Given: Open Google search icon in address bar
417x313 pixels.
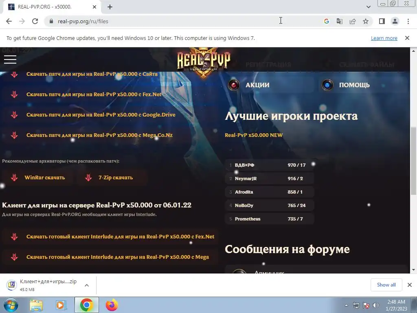Looking at the screenshot, I should pos(327,21).
